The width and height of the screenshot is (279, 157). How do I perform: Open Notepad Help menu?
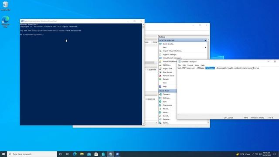tap(202, 65)
